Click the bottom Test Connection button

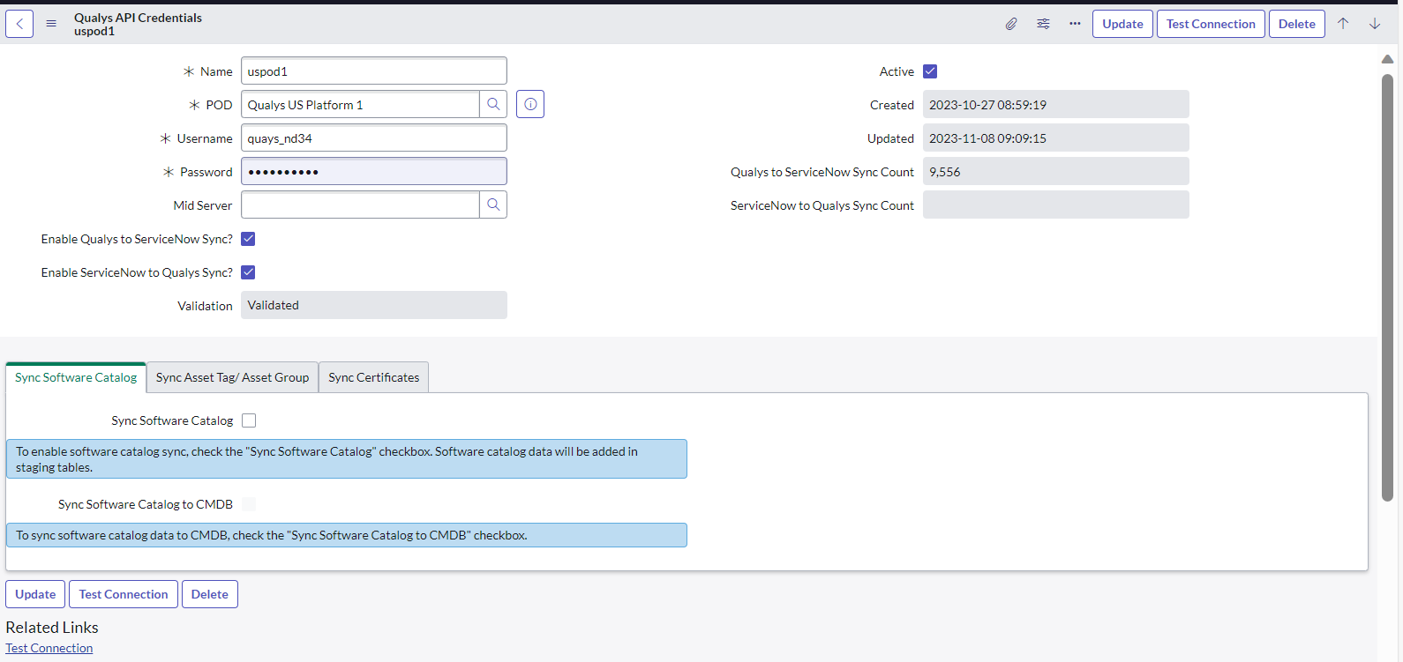124,594
